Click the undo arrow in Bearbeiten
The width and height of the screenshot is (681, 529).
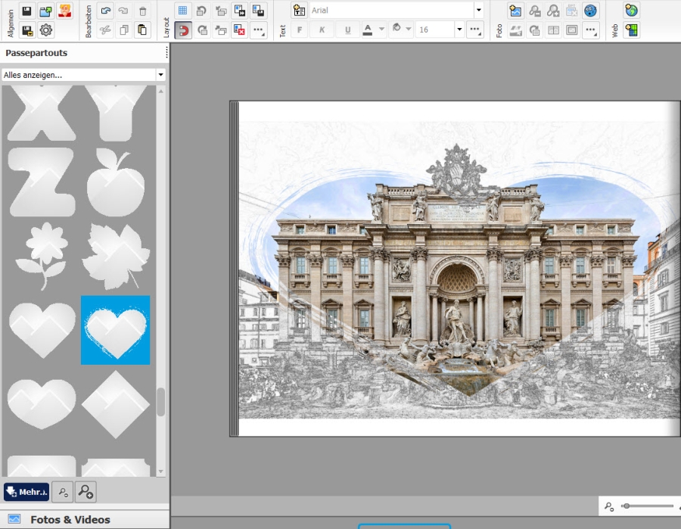pyautogui.click(x=105, y=11)
